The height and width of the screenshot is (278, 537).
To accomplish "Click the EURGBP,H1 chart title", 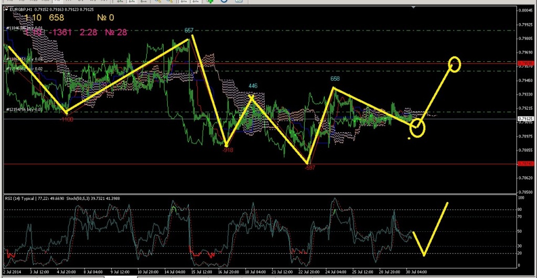I will (20, 10).
